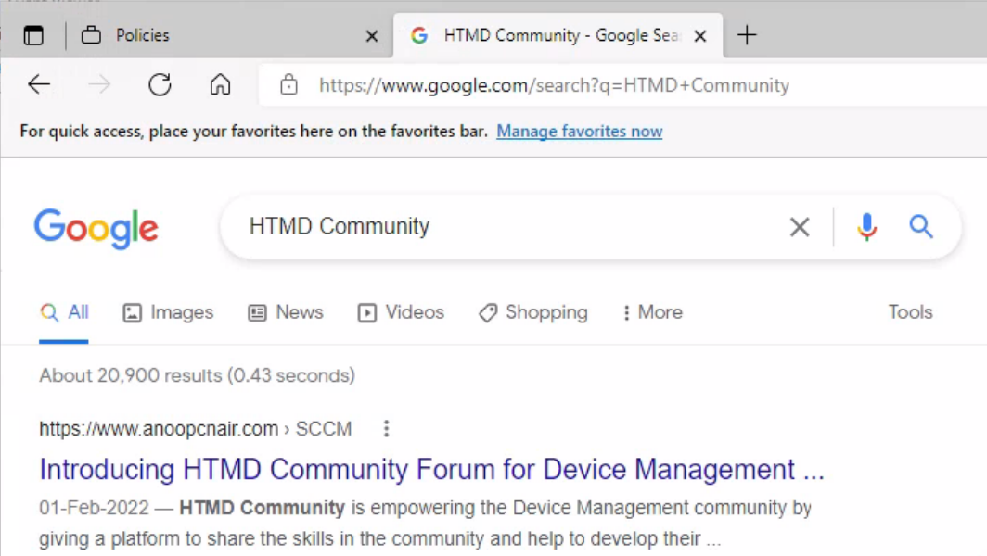Viewport: 987px width, 556px height.
Task: Open the search Tools options
Action: [x=909, y=312]
